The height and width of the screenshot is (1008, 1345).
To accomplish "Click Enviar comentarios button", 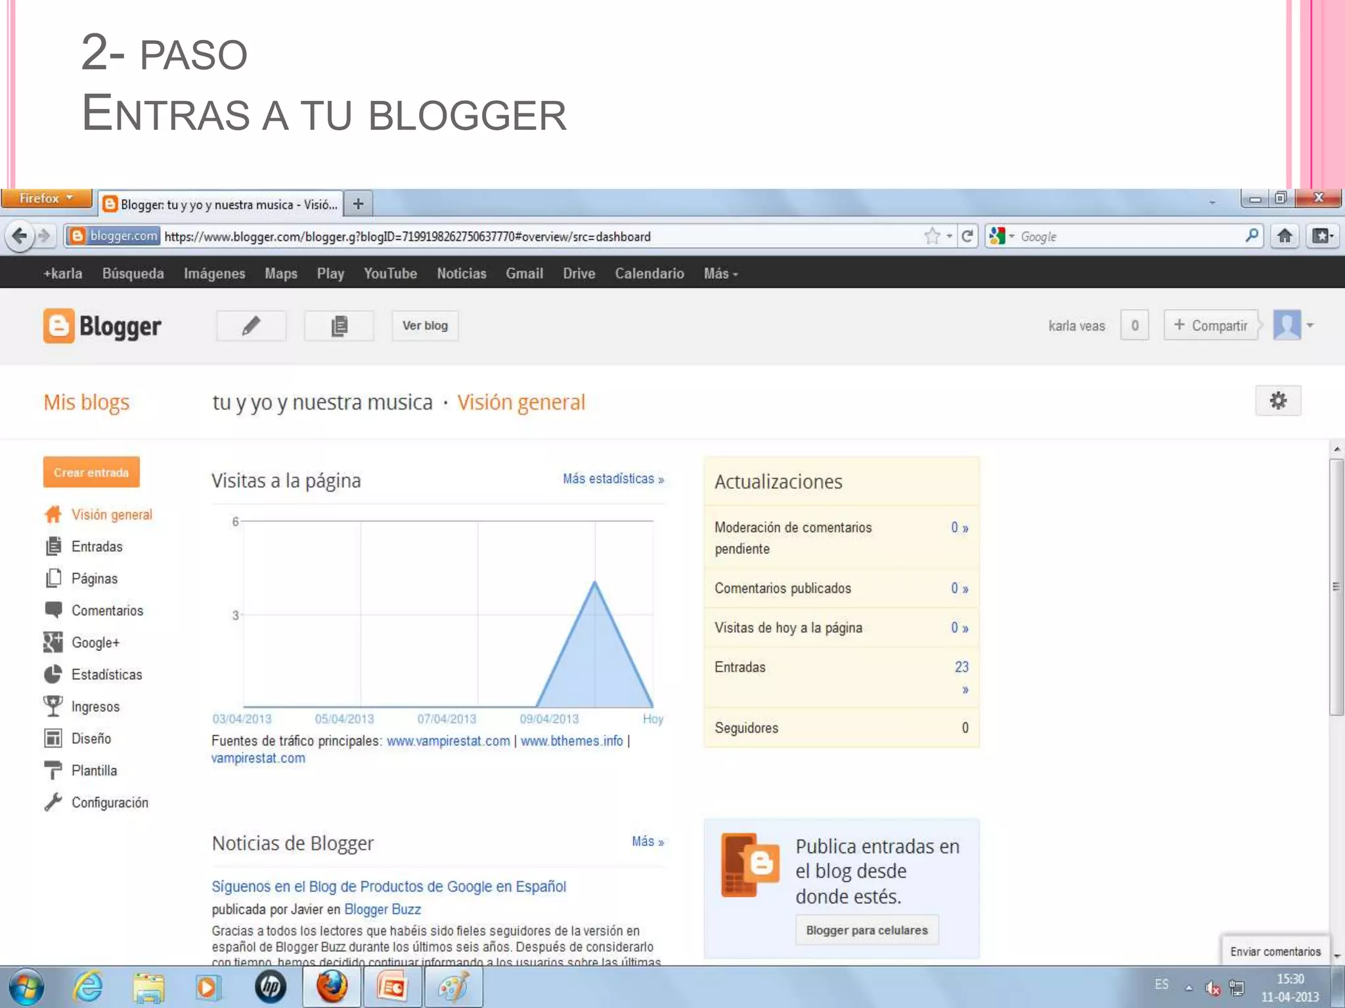I will [1275, 951].
